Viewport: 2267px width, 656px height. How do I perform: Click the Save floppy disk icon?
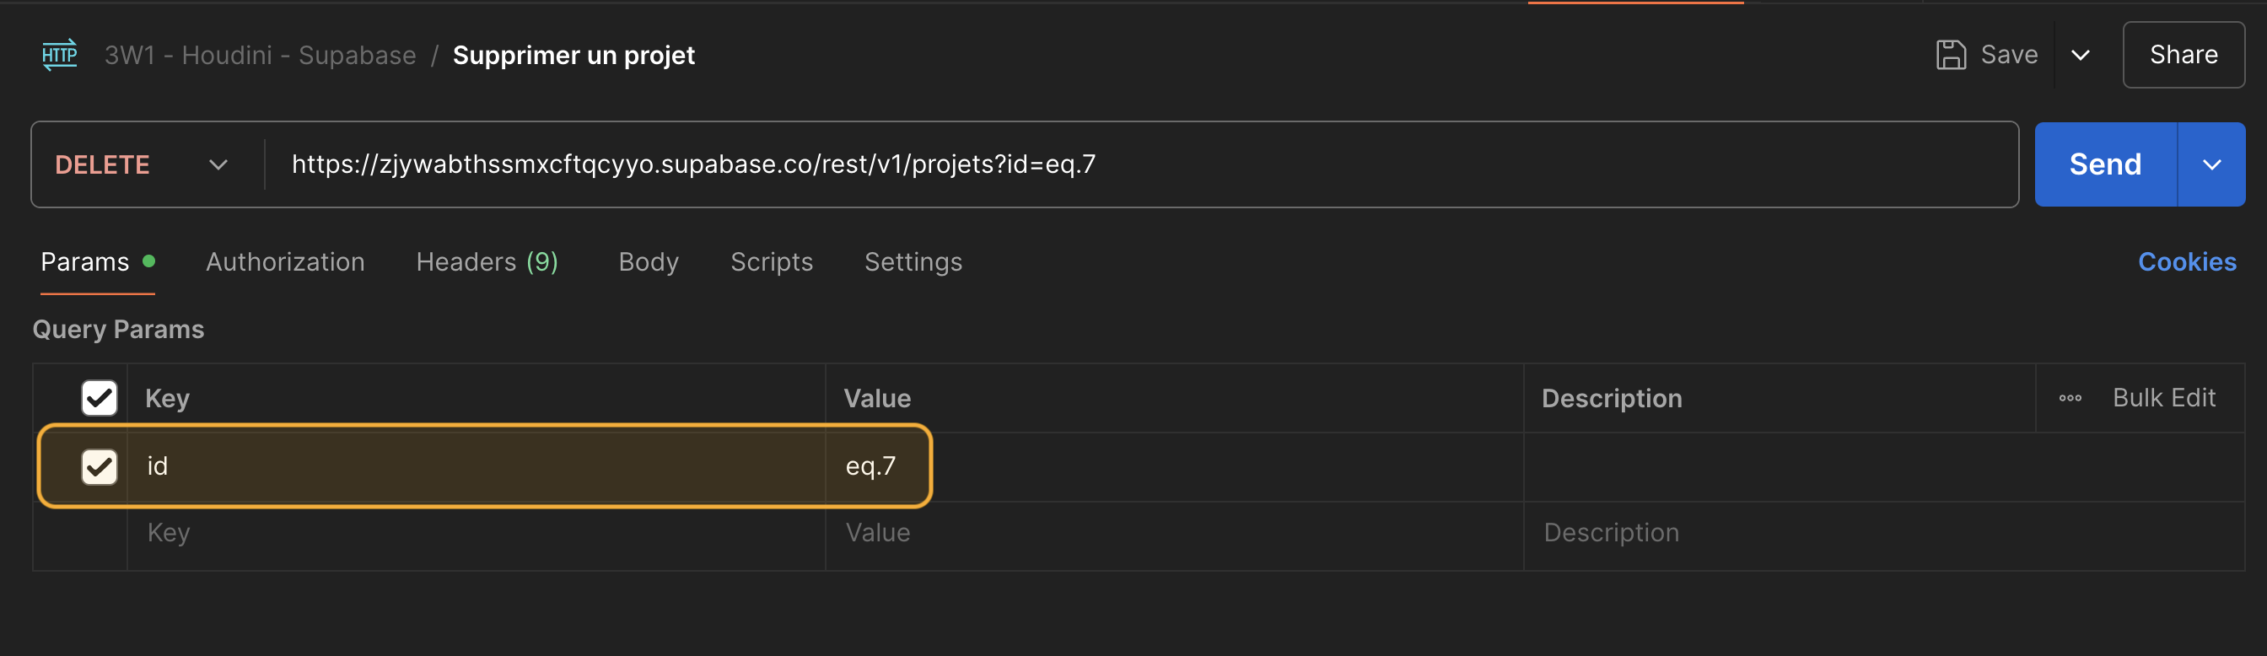(1950, 55)
